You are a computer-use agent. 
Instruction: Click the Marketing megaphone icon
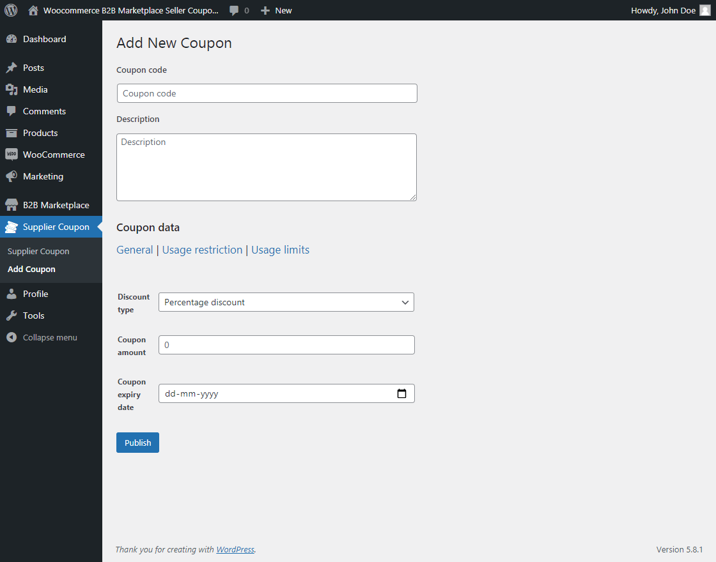pos(12,176)
